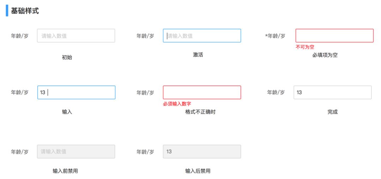381x179 pixels.
Task: Click the 必填项为空 caption label
Action: pos(325,55)
